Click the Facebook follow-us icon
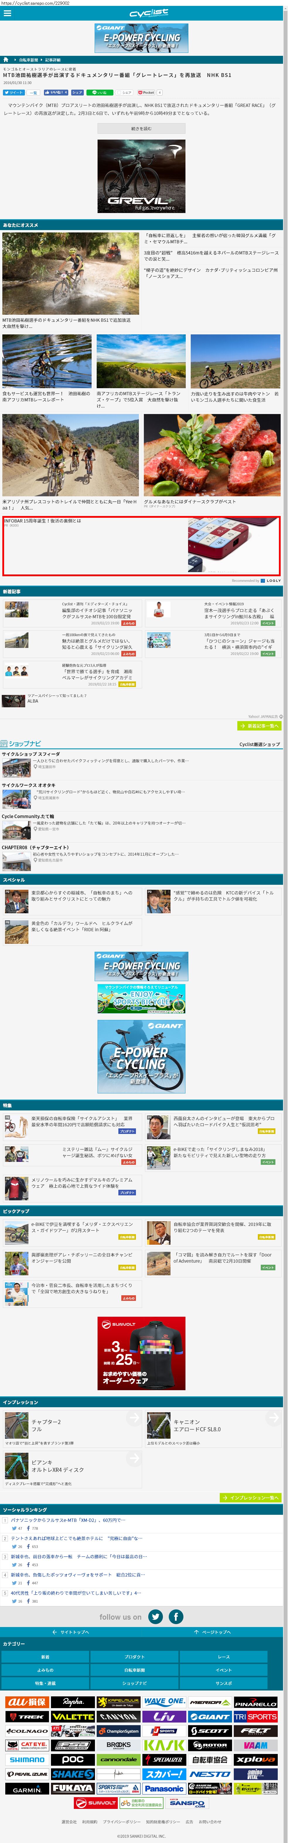This screenshot has height=1843, width=288. (176, 1617)
